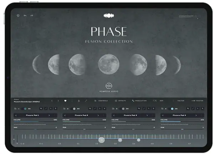Toggle layer 2 ON switch
The image size is (214, 154).
(73, 109)
